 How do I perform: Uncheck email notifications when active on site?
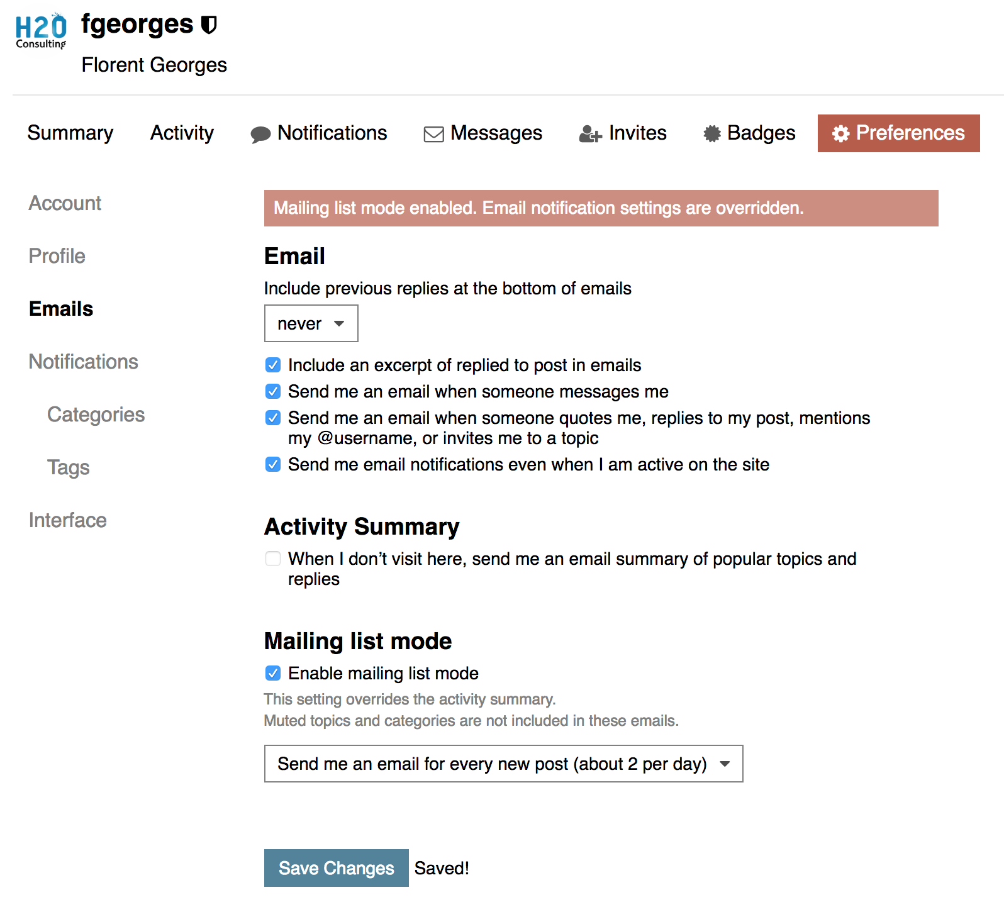click(273, 464)
